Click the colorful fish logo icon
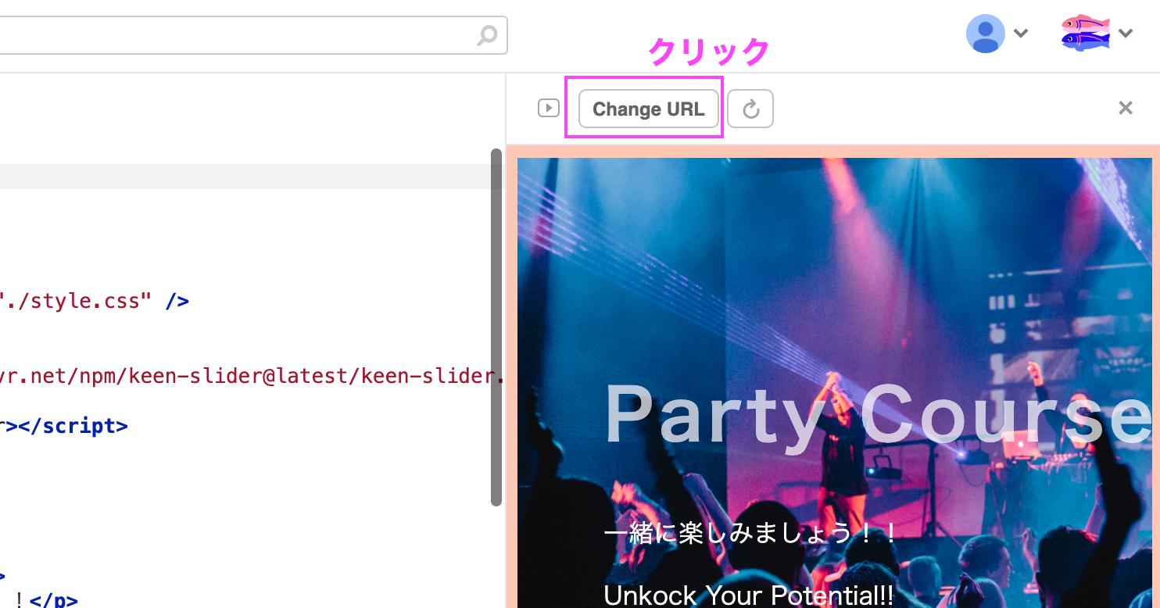Viewport: 1160px width, 608px height. coord(1086,33)
